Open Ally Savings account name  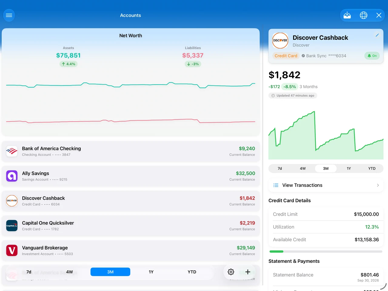click(x=35, y=173)
